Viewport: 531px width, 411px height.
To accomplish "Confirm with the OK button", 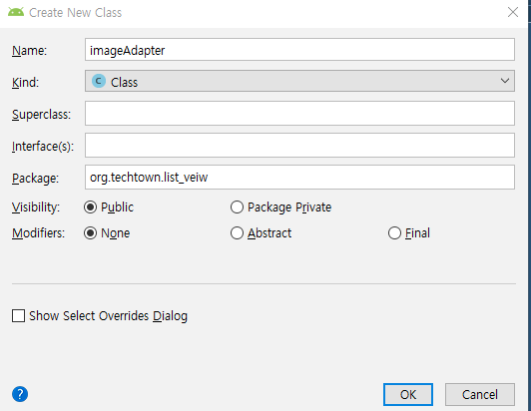I will click(x=408, y=394).
